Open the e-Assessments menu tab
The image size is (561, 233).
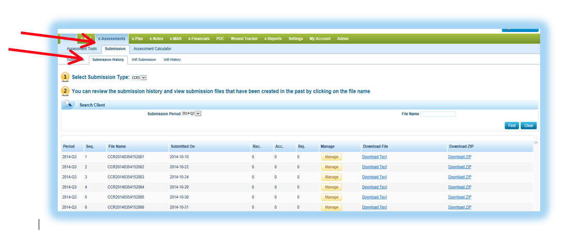click(111, 39)
